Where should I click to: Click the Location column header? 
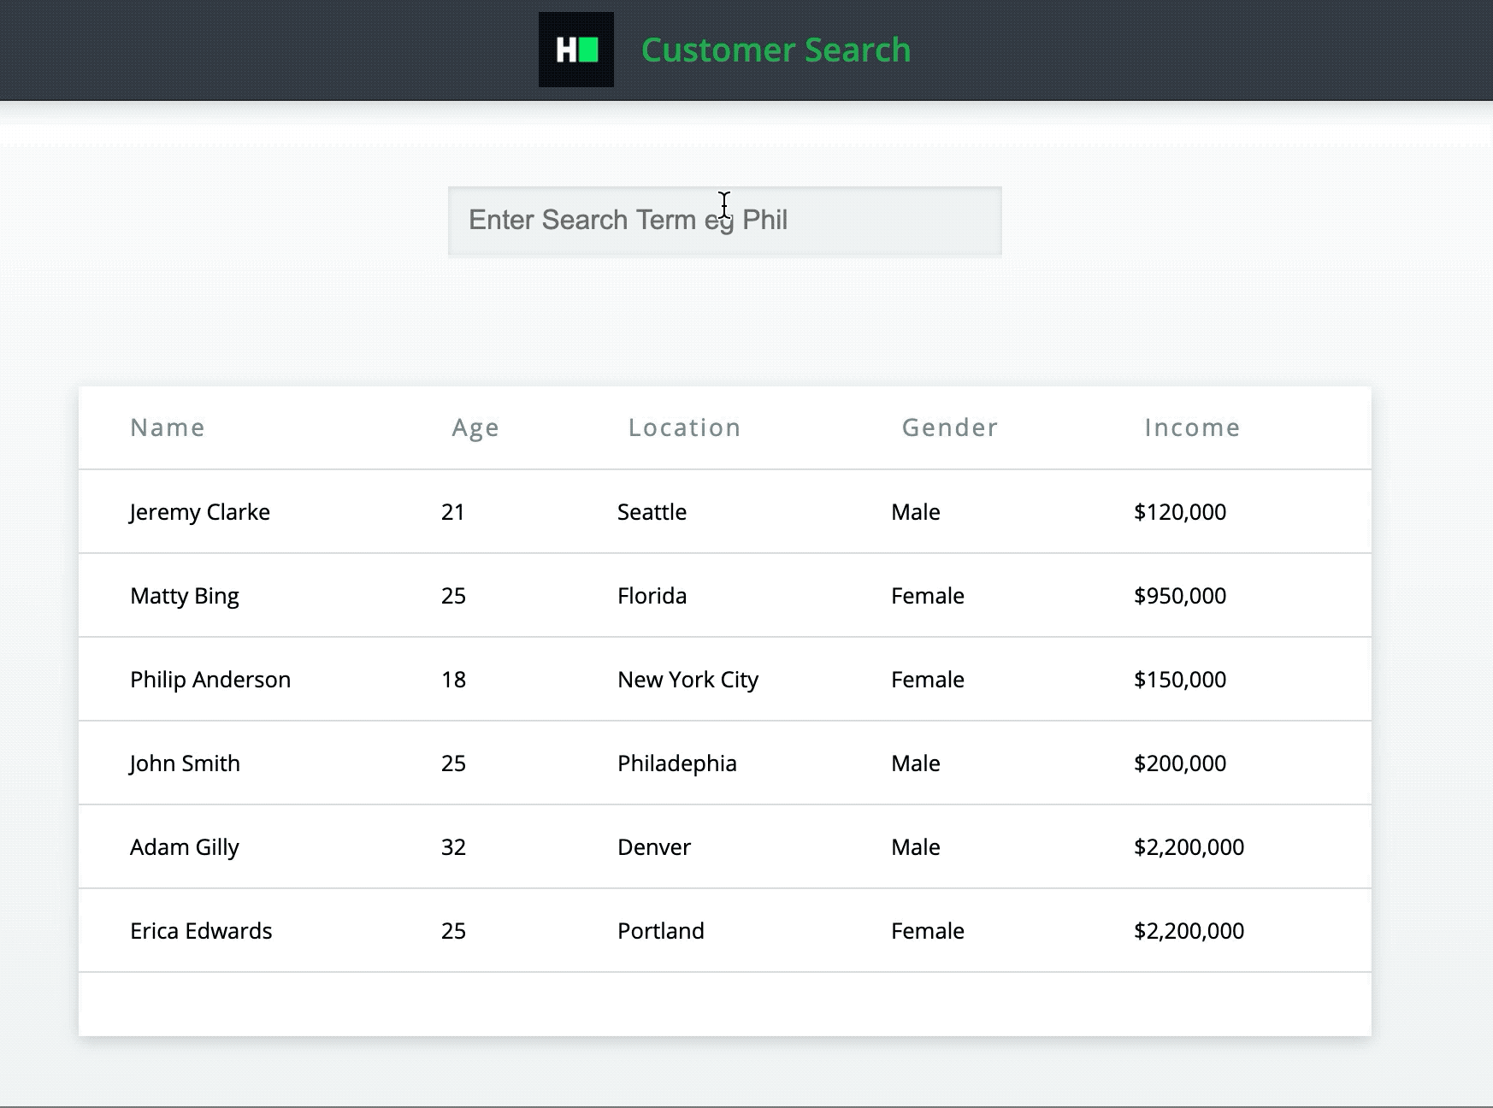(x=684, y=427)
